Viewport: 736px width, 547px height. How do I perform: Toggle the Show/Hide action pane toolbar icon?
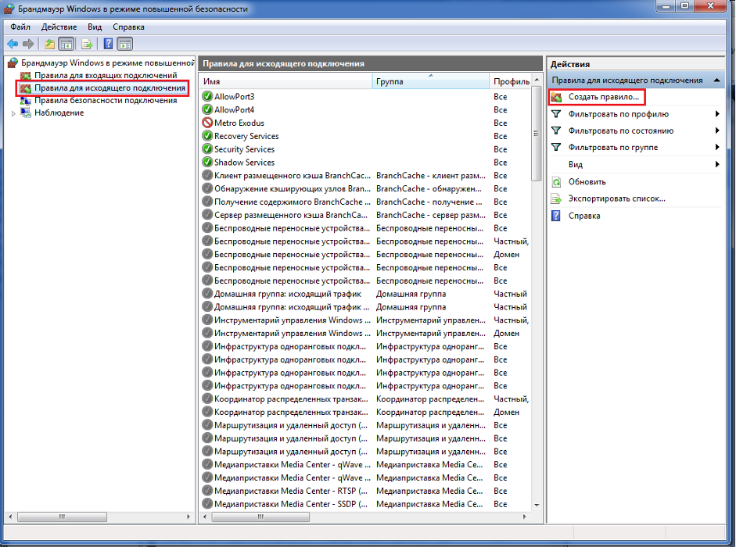(x=124, y=44)
